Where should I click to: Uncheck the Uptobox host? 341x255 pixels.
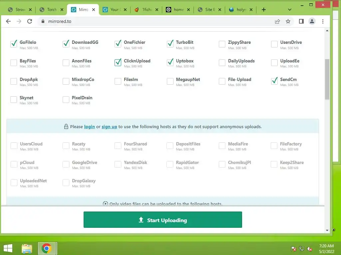(x=170, y=63)
